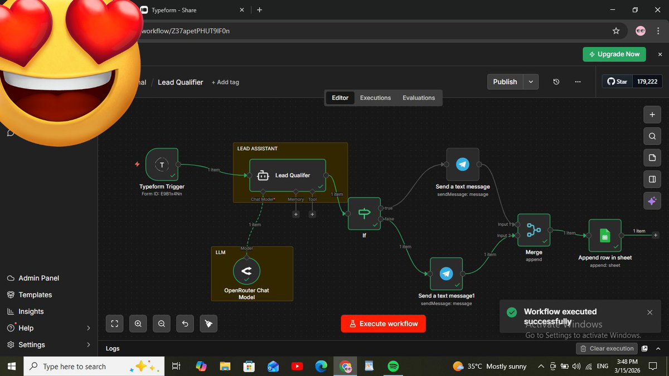The width and height of the screenshot is (669, 376).
Task: Open the Append row in sheet node
Action: (x=605, y=236)
